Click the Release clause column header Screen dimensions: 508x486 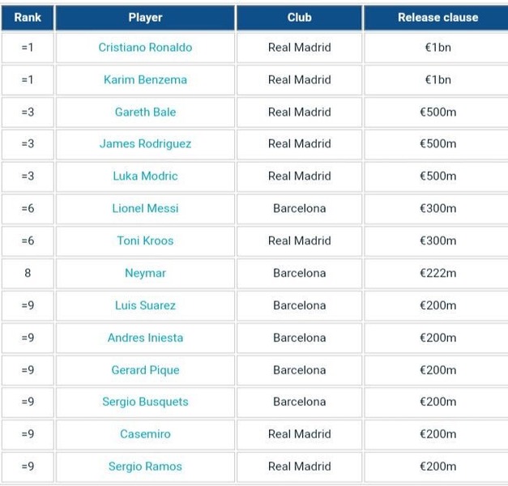tap(438, 17)
